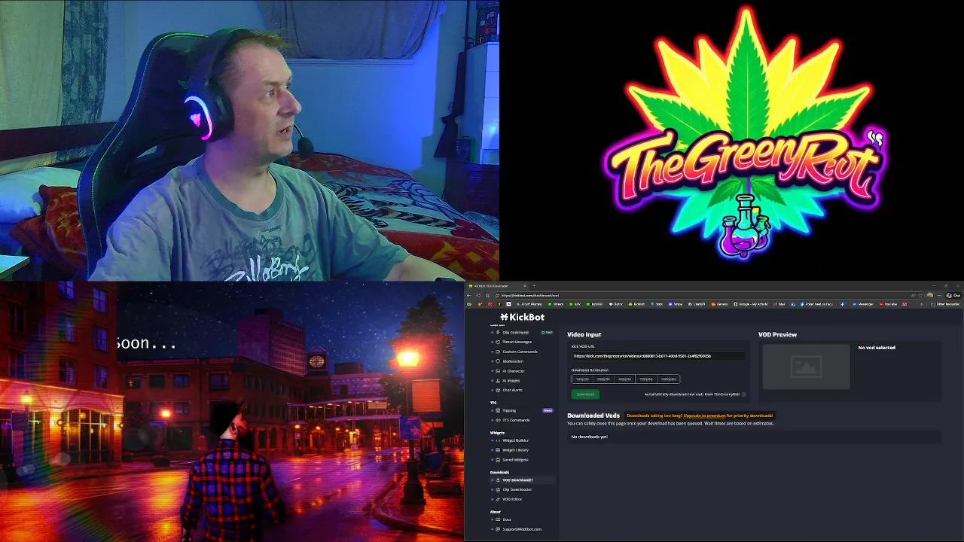The image size is (964, 542).
Task: Click the New badge beside Tipping
Action: 548,410
